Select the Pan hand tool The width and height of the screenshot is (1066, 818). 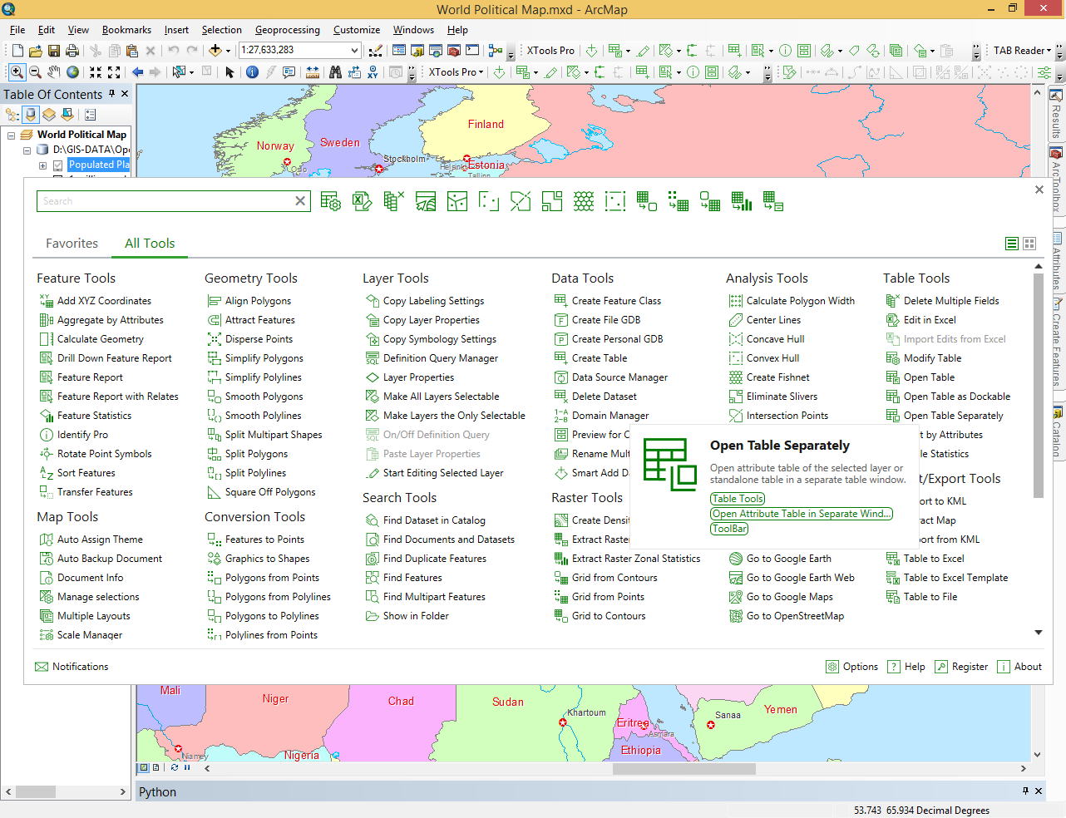tap(54, 72)
